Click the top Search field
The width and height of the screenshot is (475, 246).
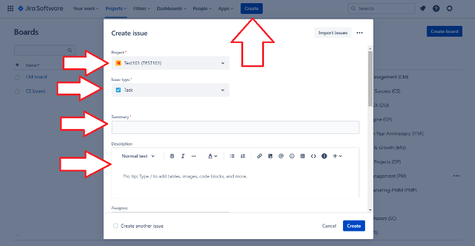click(x=382, y=8)
